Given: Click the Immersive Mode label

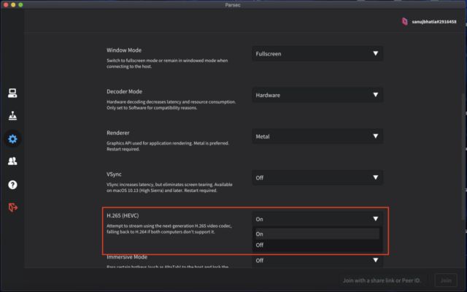Looking at the screenshot, I should pos(127,257).
